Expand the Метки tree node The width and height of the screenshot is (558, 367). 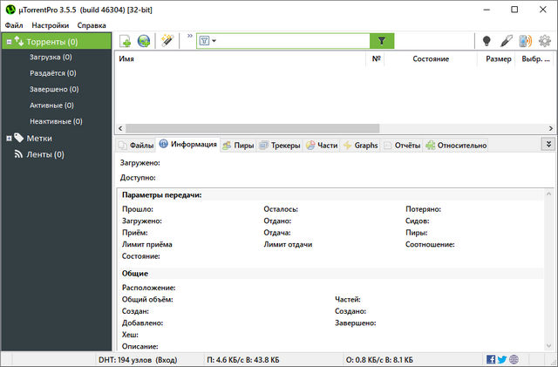tap(9, 138)
